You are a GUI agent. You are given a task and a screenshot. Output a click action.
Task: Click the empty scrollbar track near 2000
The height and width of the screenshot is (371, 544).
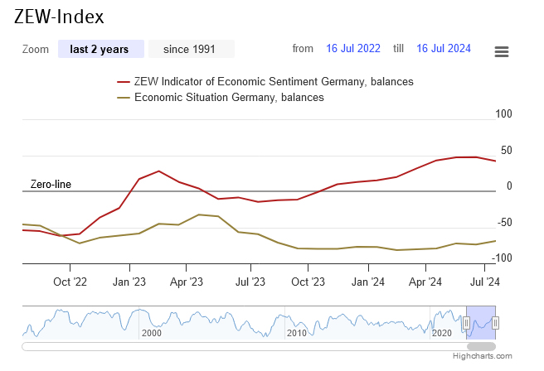(149, 346)
